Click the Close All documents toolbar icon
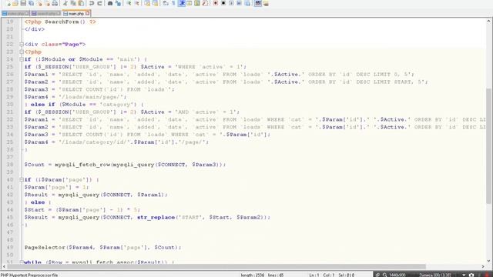Image resolution: width=493 pixels, height=277 pixels. point(47,3)
